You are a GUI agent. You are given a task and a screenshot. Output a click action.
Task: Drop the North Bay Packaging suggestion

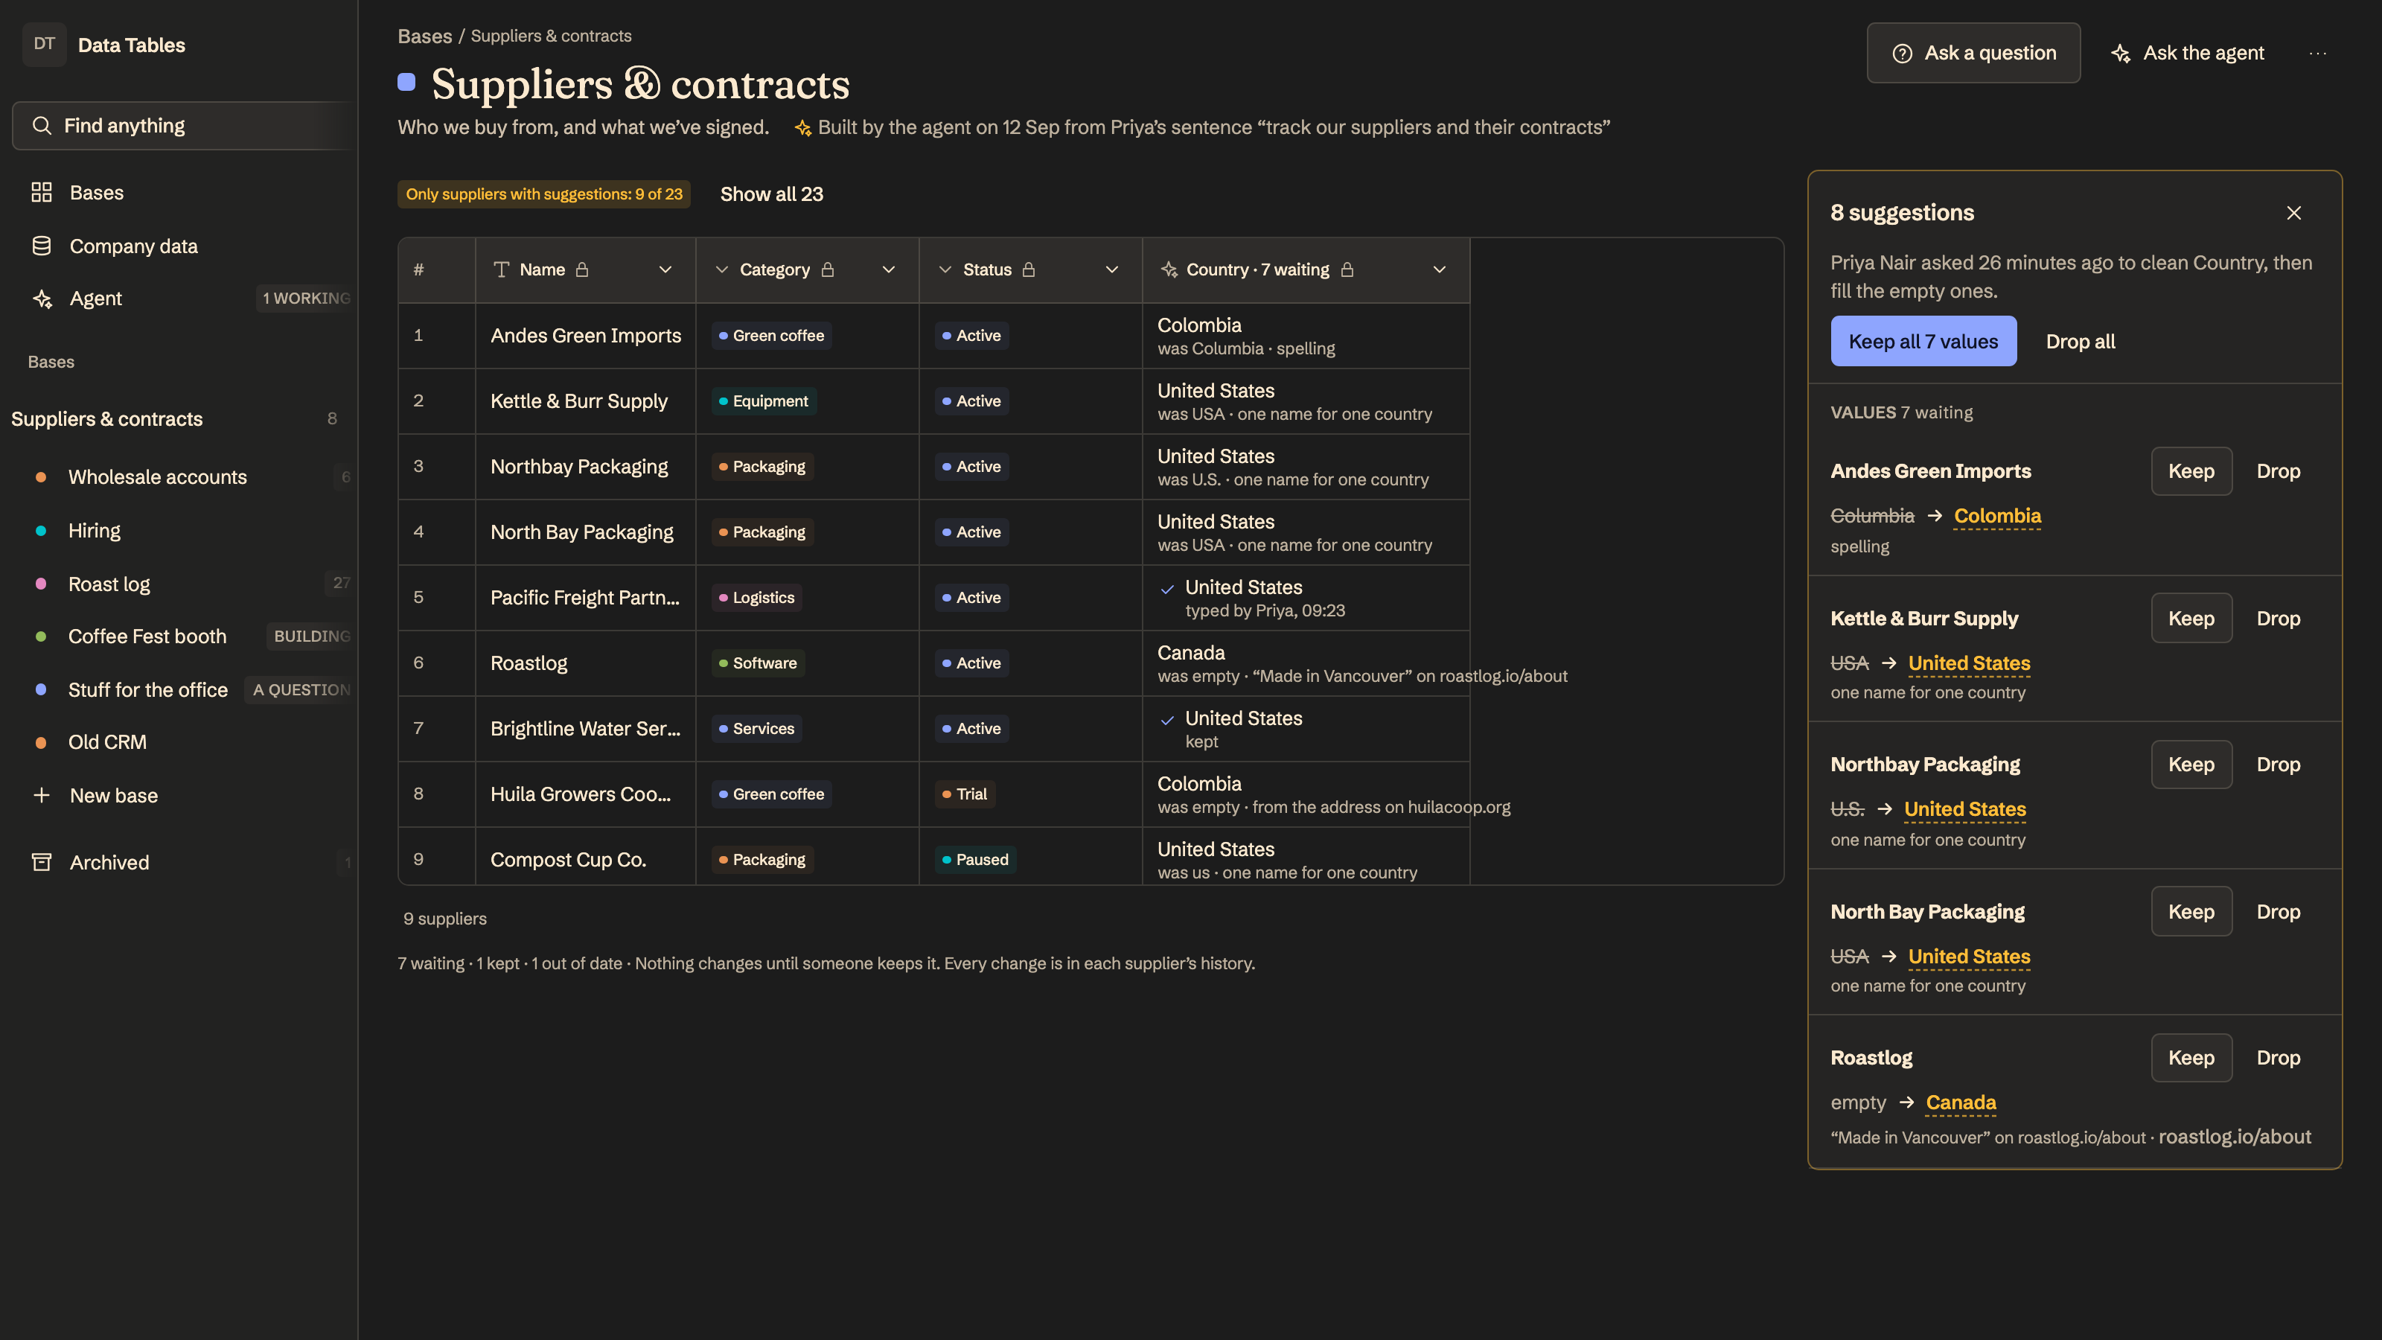[2279, 911]
